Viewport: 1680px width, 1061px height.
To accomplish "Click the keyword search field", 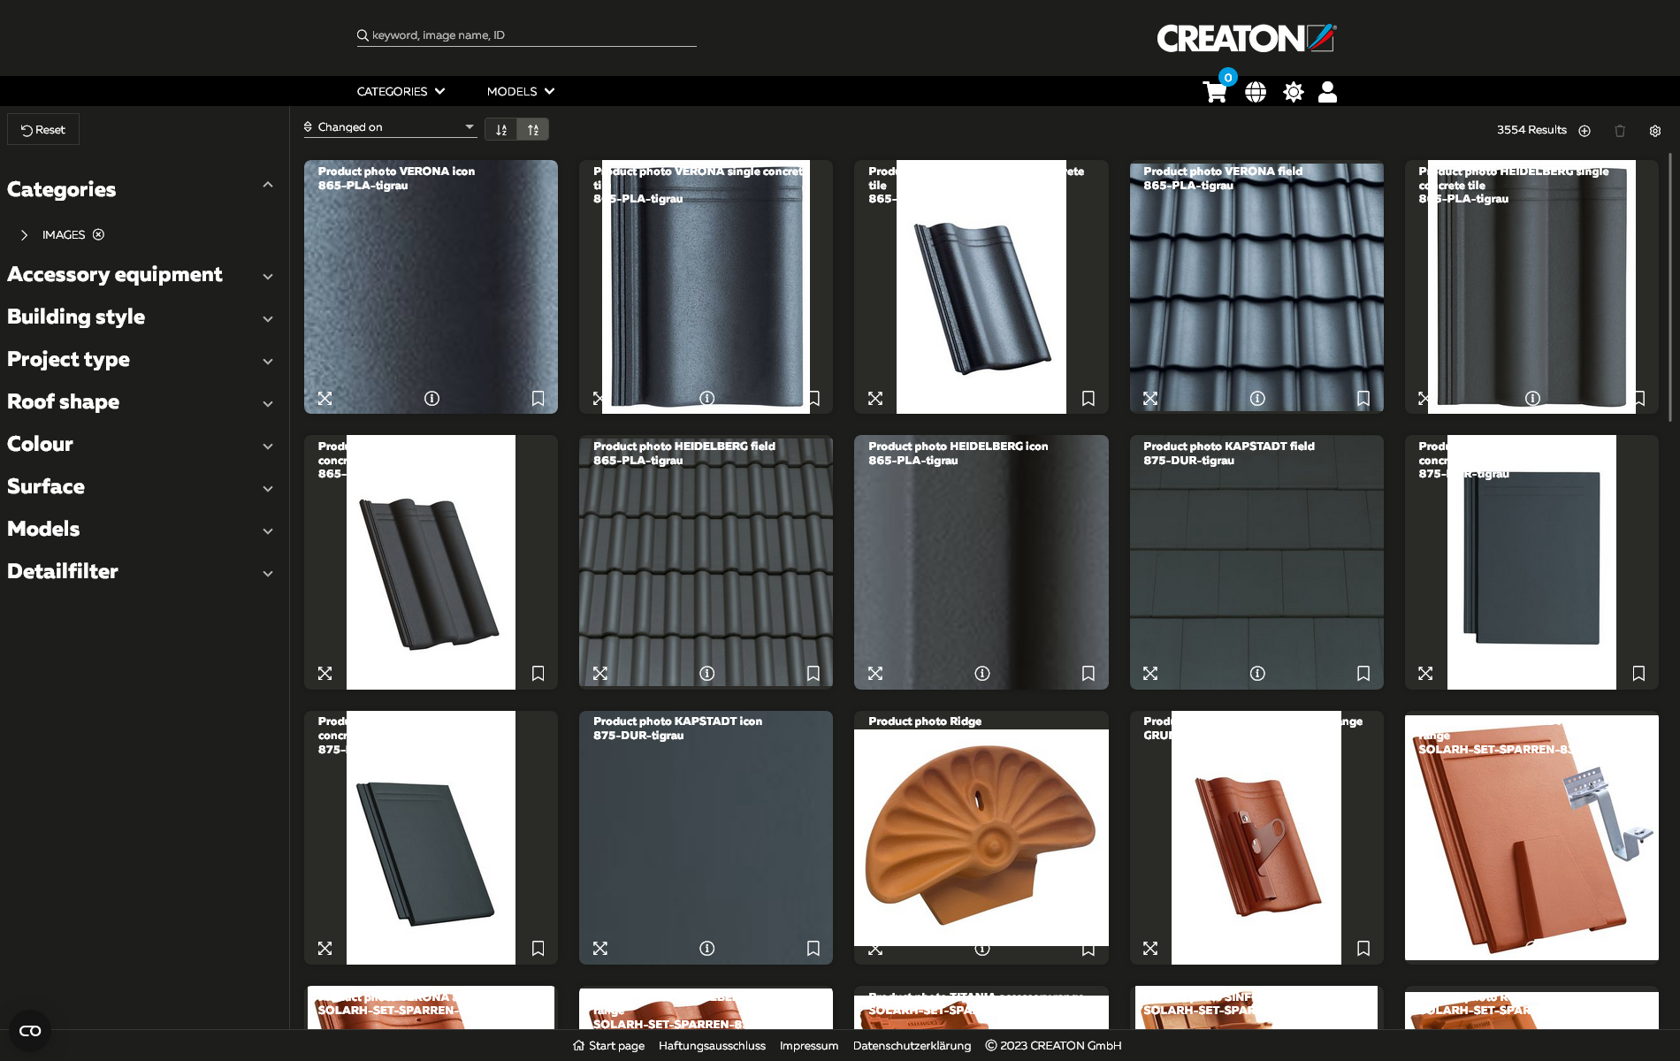I will coord(527,35).
